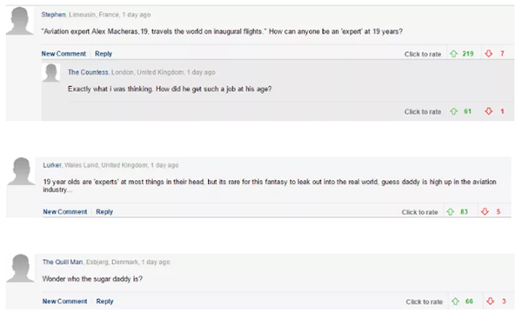Upvote Stephen's comment with green arrow
Screen dimensions: 522x332
(453, 54)
